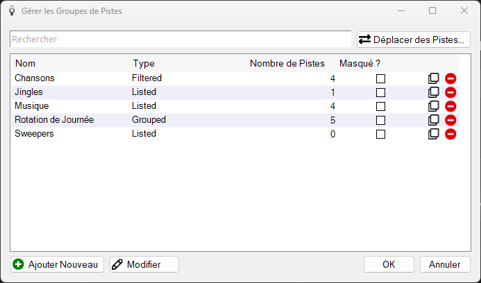Sort by the Type column header
Viewport: 481px width, 283px height.
point(144,64)
